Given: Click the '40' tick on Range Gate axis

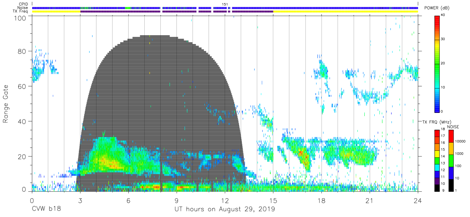Looking at the screenshot, I should (x=23, y=121).
